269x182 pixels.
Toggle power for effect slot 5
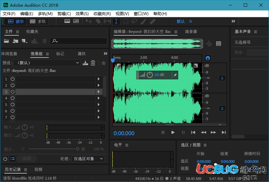[12, 104]
